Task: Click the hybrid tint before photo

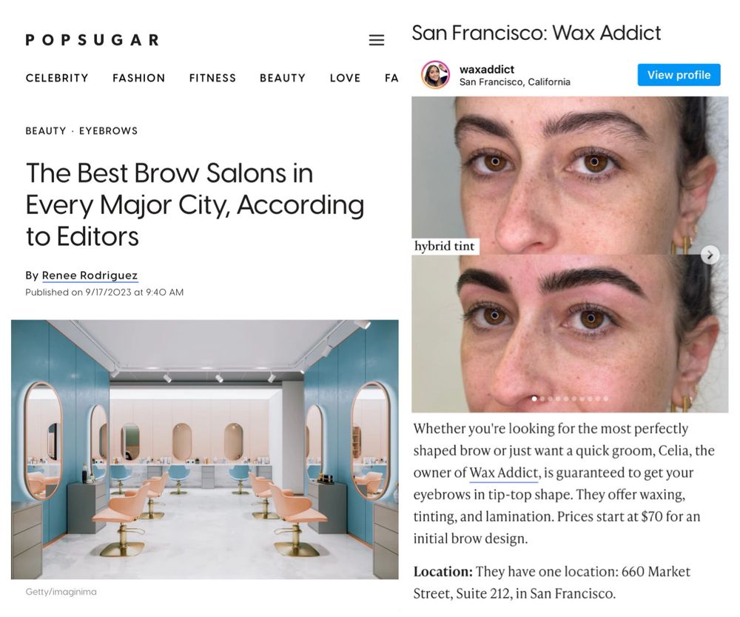Action: pos(570,176)
